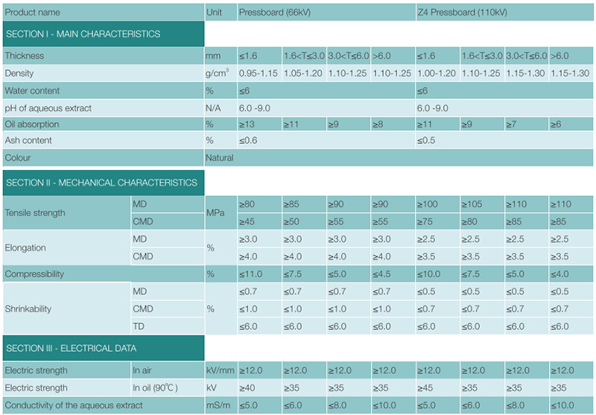The height and width of the screenshot is (415, 596).
Task: Click the Unit column header
Action: [x=214, y=12]
